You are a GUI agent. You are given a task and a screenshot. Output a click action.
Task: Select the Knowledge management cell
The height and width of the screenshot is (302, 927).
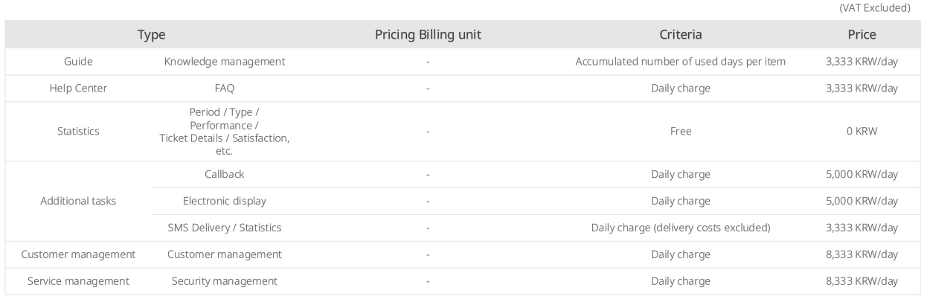coord(225,62)
